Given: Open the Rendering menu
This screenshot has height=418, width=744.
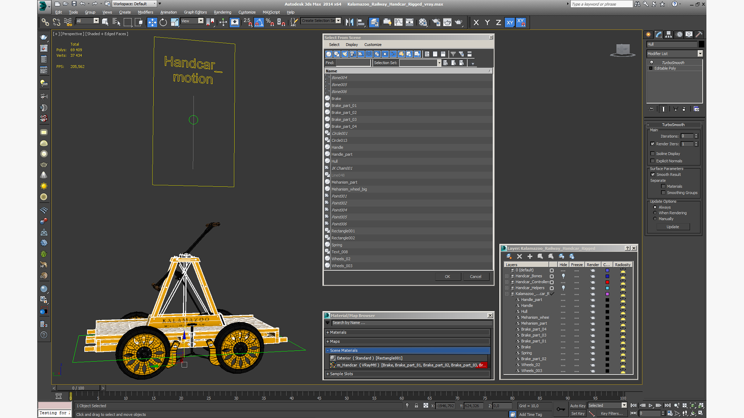Looking at the screenshot, I should [x=222, y=12].
